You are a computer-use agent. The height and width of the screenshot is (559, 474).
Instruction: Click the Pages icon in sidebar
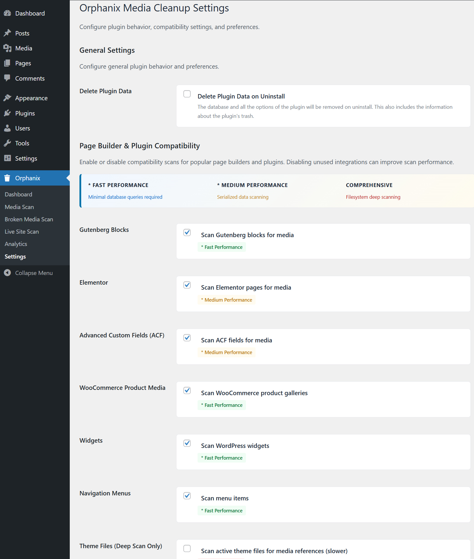tap(7, 63)
